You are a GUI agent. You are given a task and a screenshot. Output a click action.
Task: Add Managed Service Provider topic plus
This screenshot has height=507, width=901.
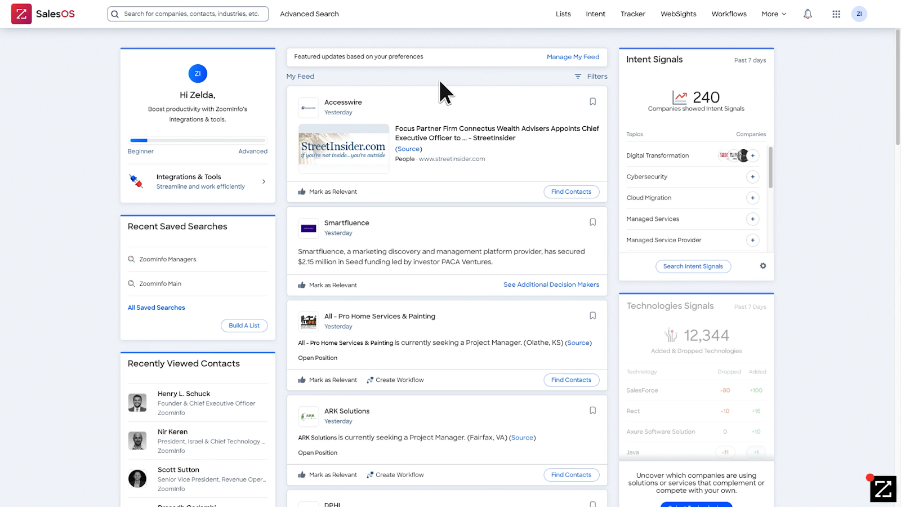tap(753, 240)
